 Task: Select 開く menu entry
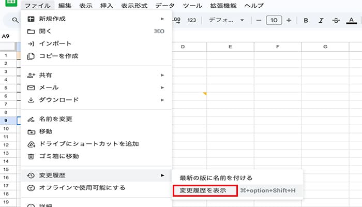pos(97,31)
